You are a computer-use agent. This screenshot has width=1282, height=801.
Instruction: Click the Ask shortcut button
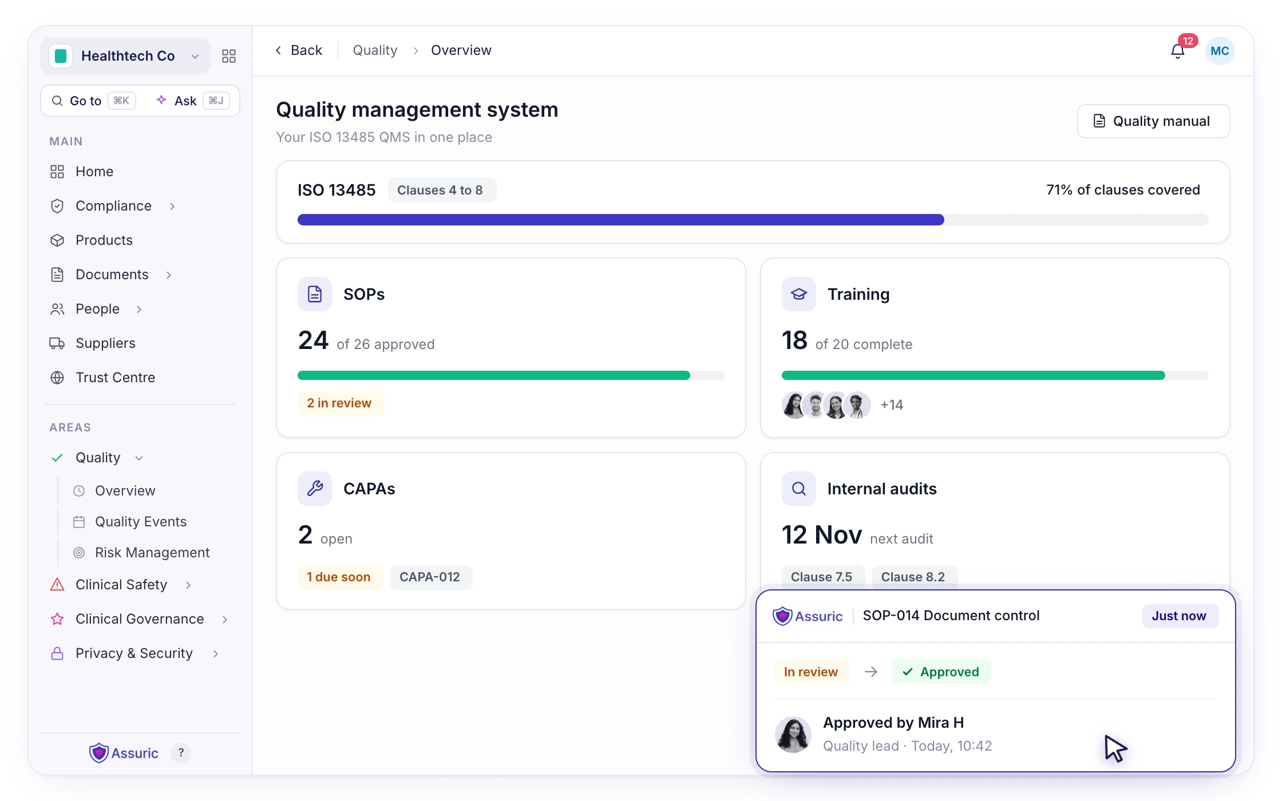[x=193, y=101]
